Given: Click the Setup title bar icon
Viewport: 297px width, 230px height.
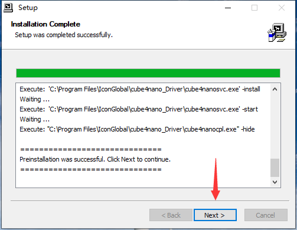Looking at the screenshot, I should point(8,8).
